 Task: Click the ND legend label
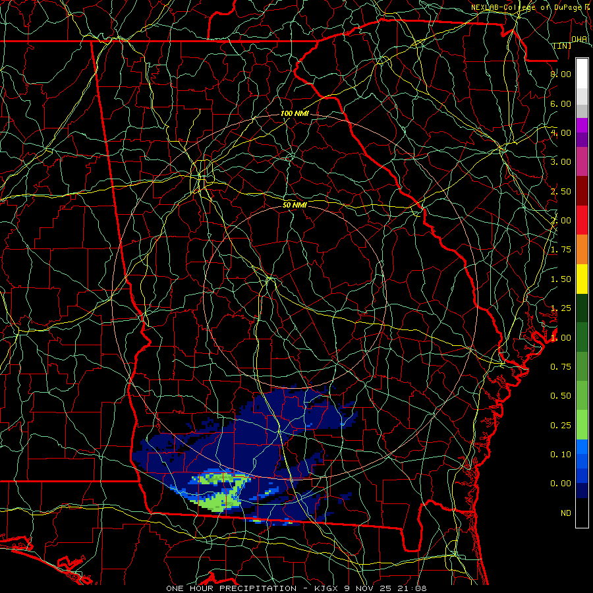coord(566,513)
